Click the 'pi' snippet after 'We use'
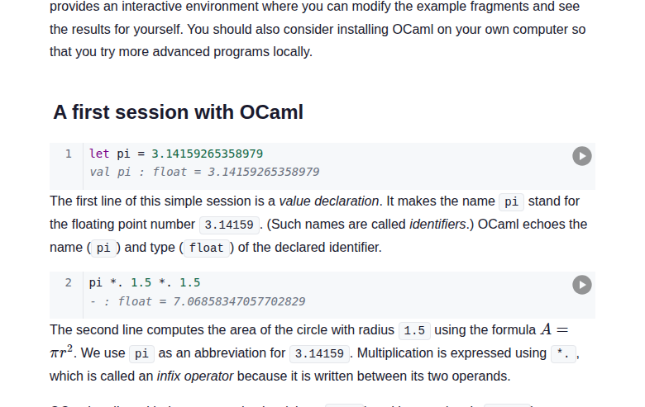 [x=141, y=354]
